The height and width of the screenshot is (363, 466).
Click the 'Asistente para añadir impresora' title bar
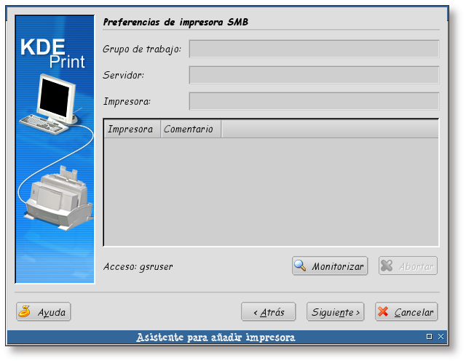click(216, 338)
